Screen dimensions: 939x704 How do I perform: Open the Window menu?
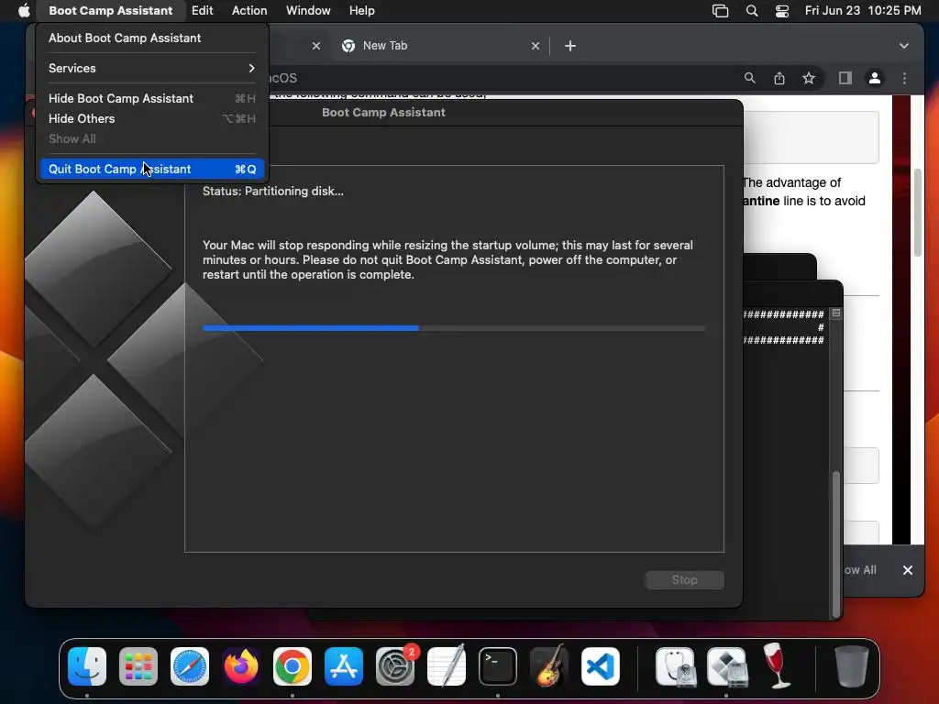[x=308, y=10]
